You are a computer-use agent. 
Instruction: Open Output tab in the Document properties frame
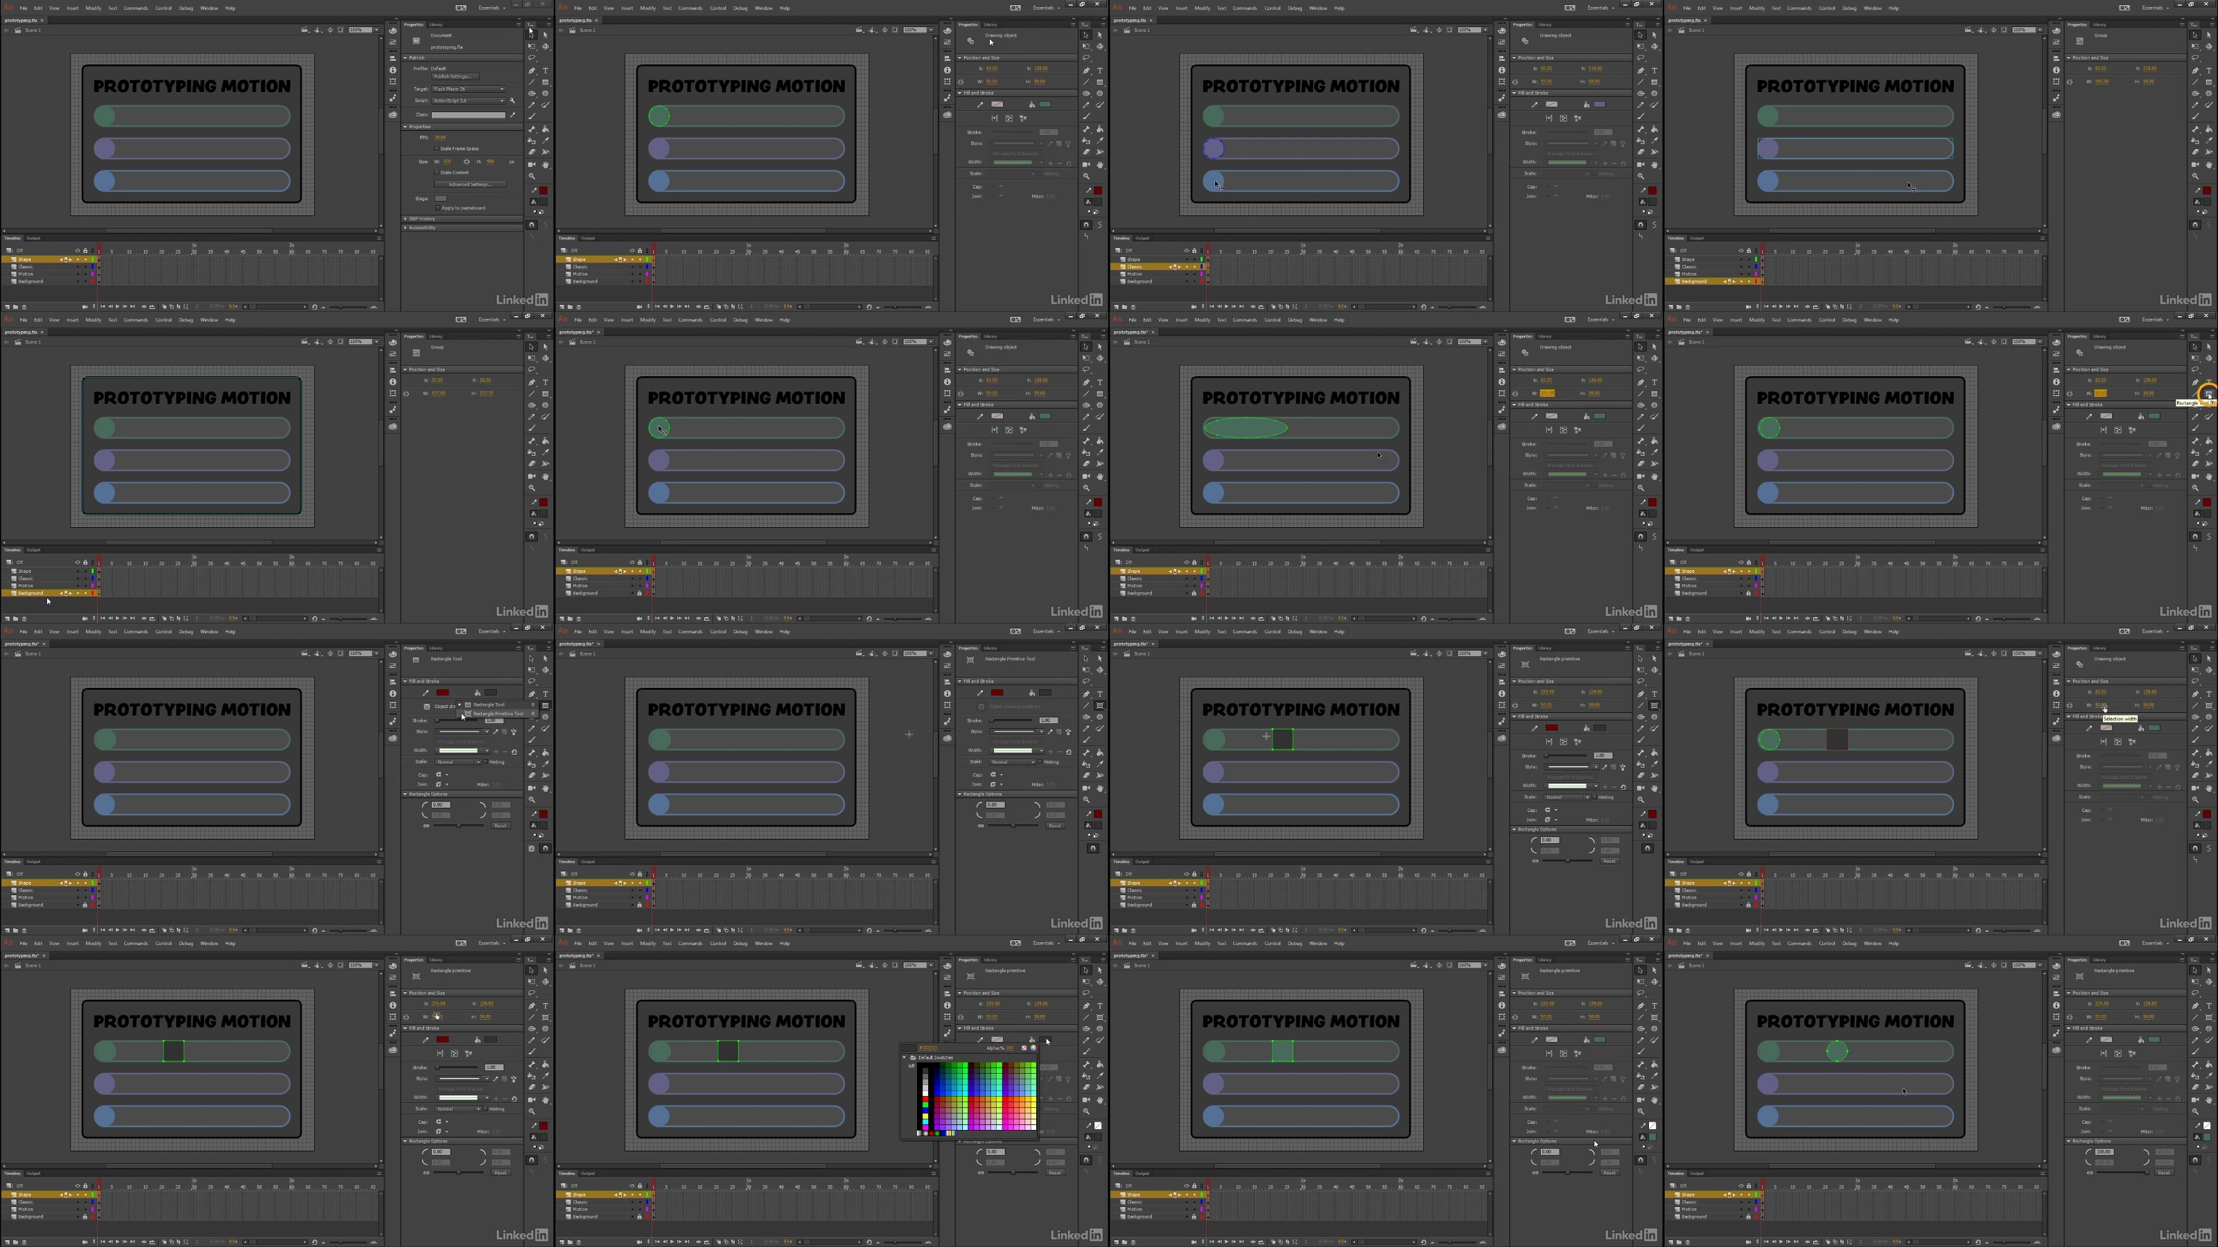[33, 238]
